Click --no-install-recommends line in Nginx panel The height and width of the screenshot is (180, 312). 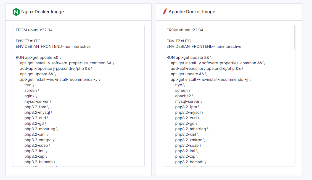point(60,80)
